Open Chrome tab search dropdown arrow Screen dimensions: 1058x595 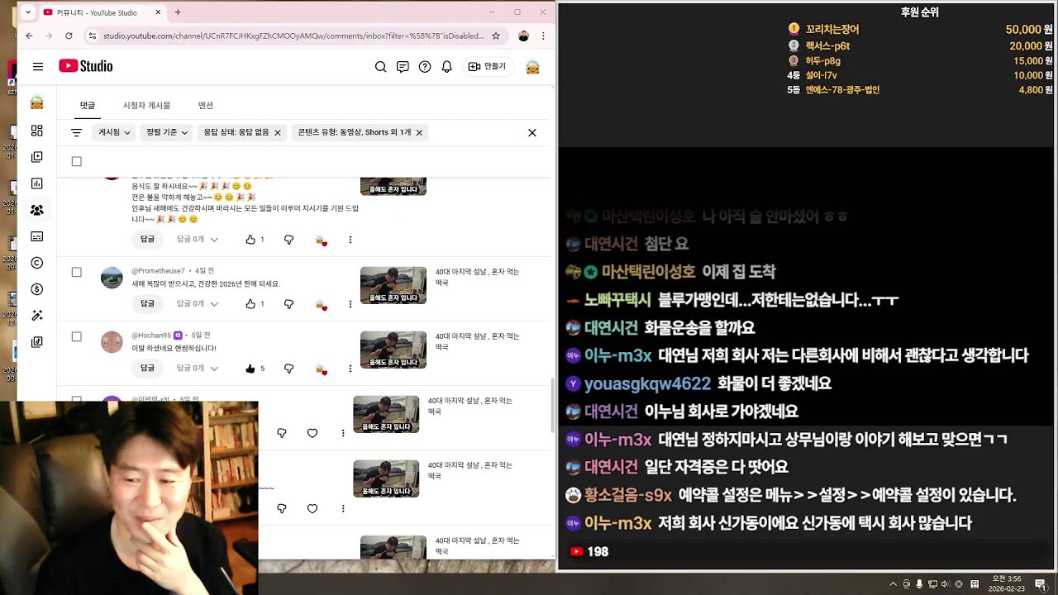(x=28, y=12)
